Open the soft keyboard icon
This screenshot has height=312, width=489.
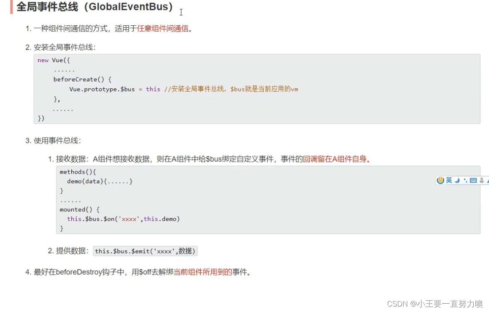point(473,180)
